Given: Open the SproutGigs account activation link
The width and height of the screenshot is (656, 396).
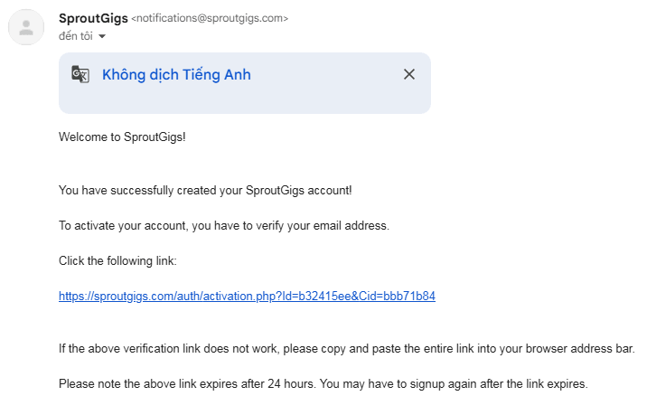Looking at the screenshot, I should pyautogui.click(x=247, y=296).
